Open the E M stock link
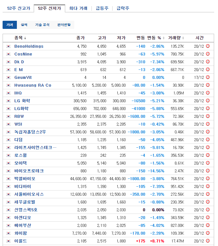218x246 pixels. 18,70
